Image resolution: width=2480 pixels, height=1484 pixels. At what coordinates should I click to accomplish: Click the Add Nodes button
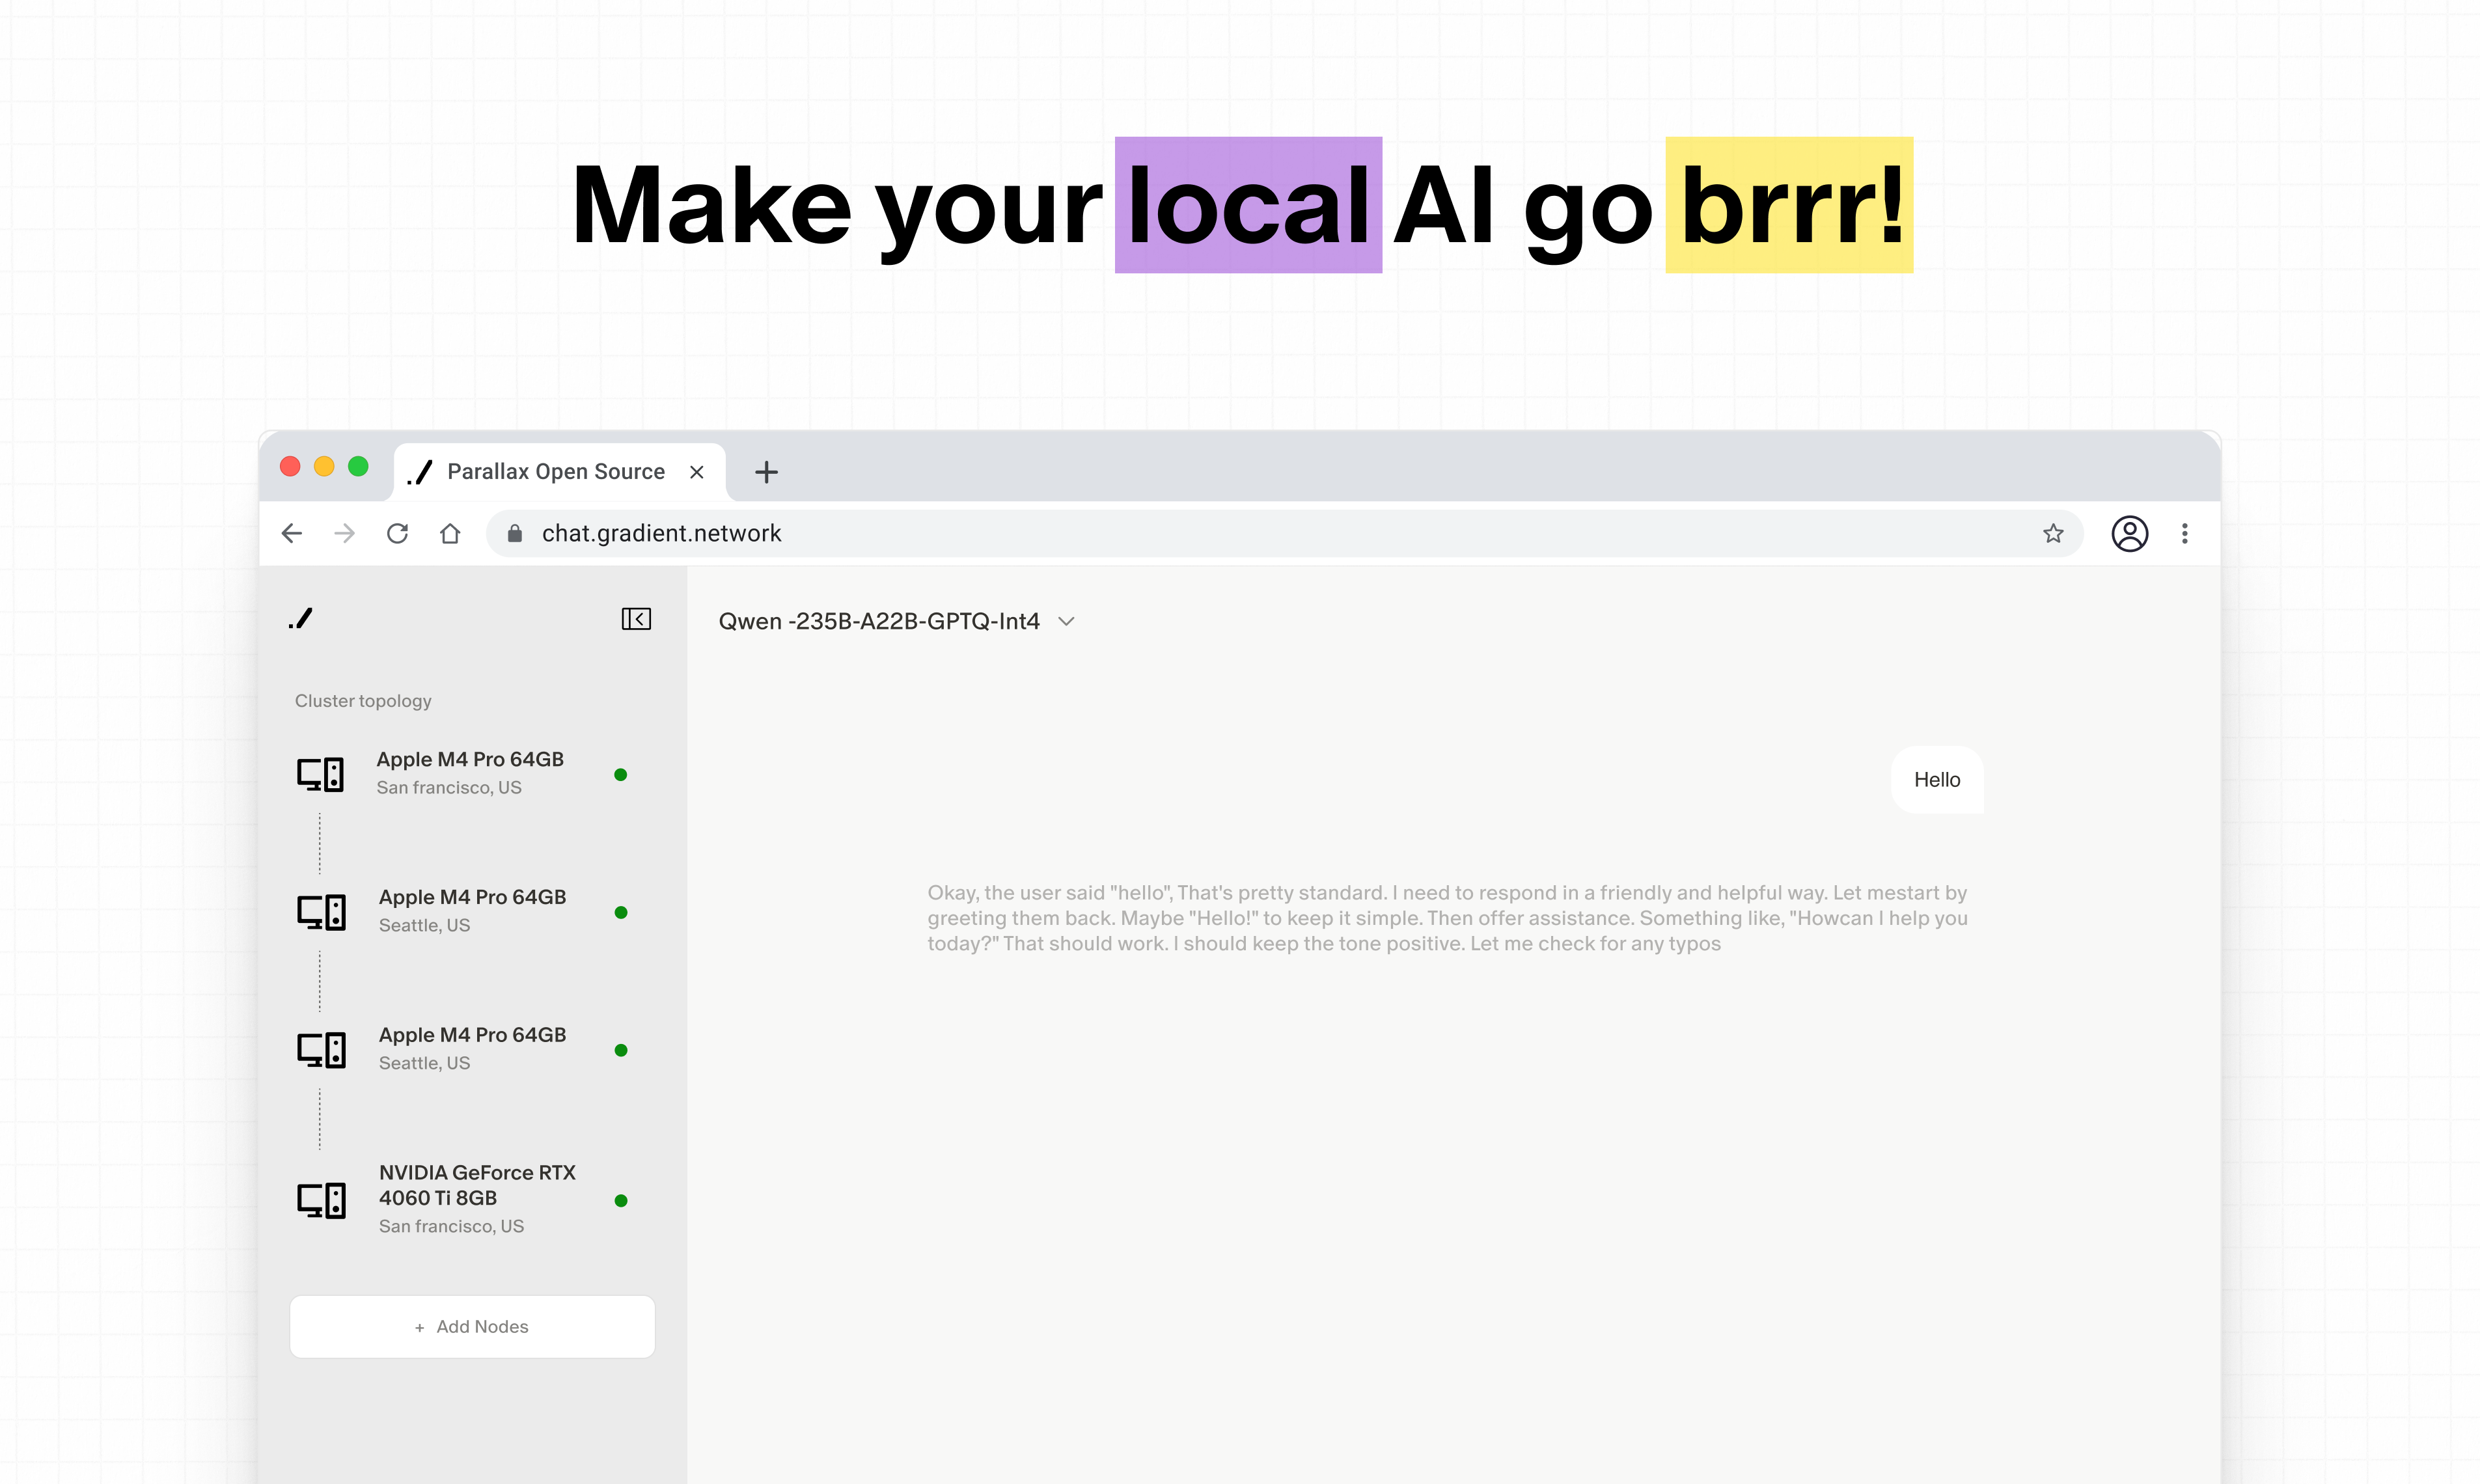(x=472, y=1326)
